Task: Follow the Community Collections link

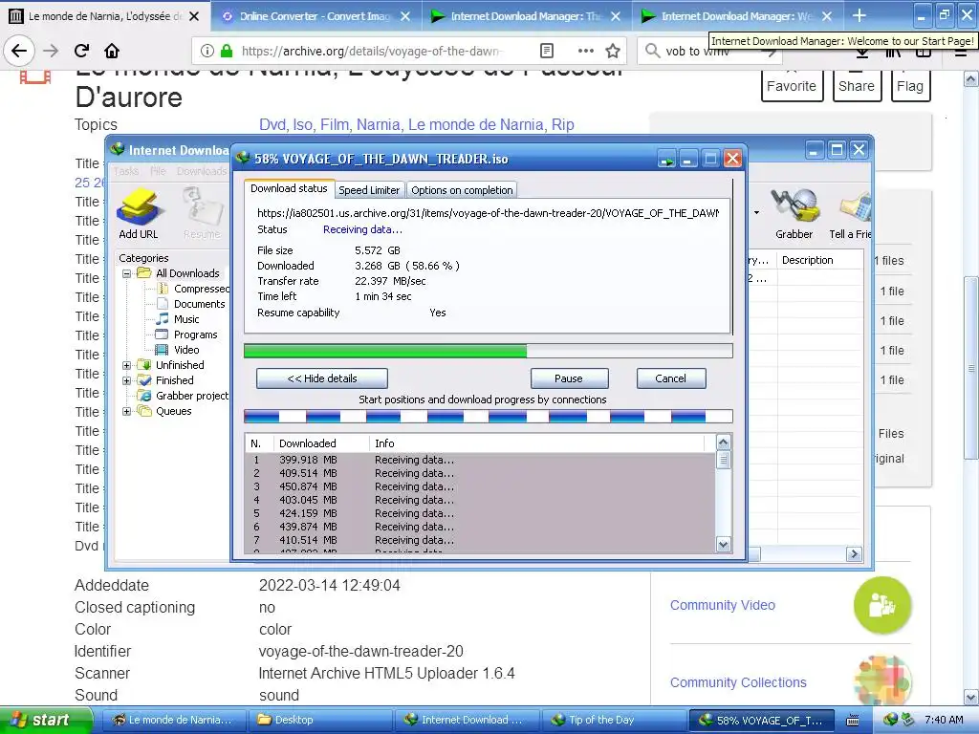Action: pos(738,682)
